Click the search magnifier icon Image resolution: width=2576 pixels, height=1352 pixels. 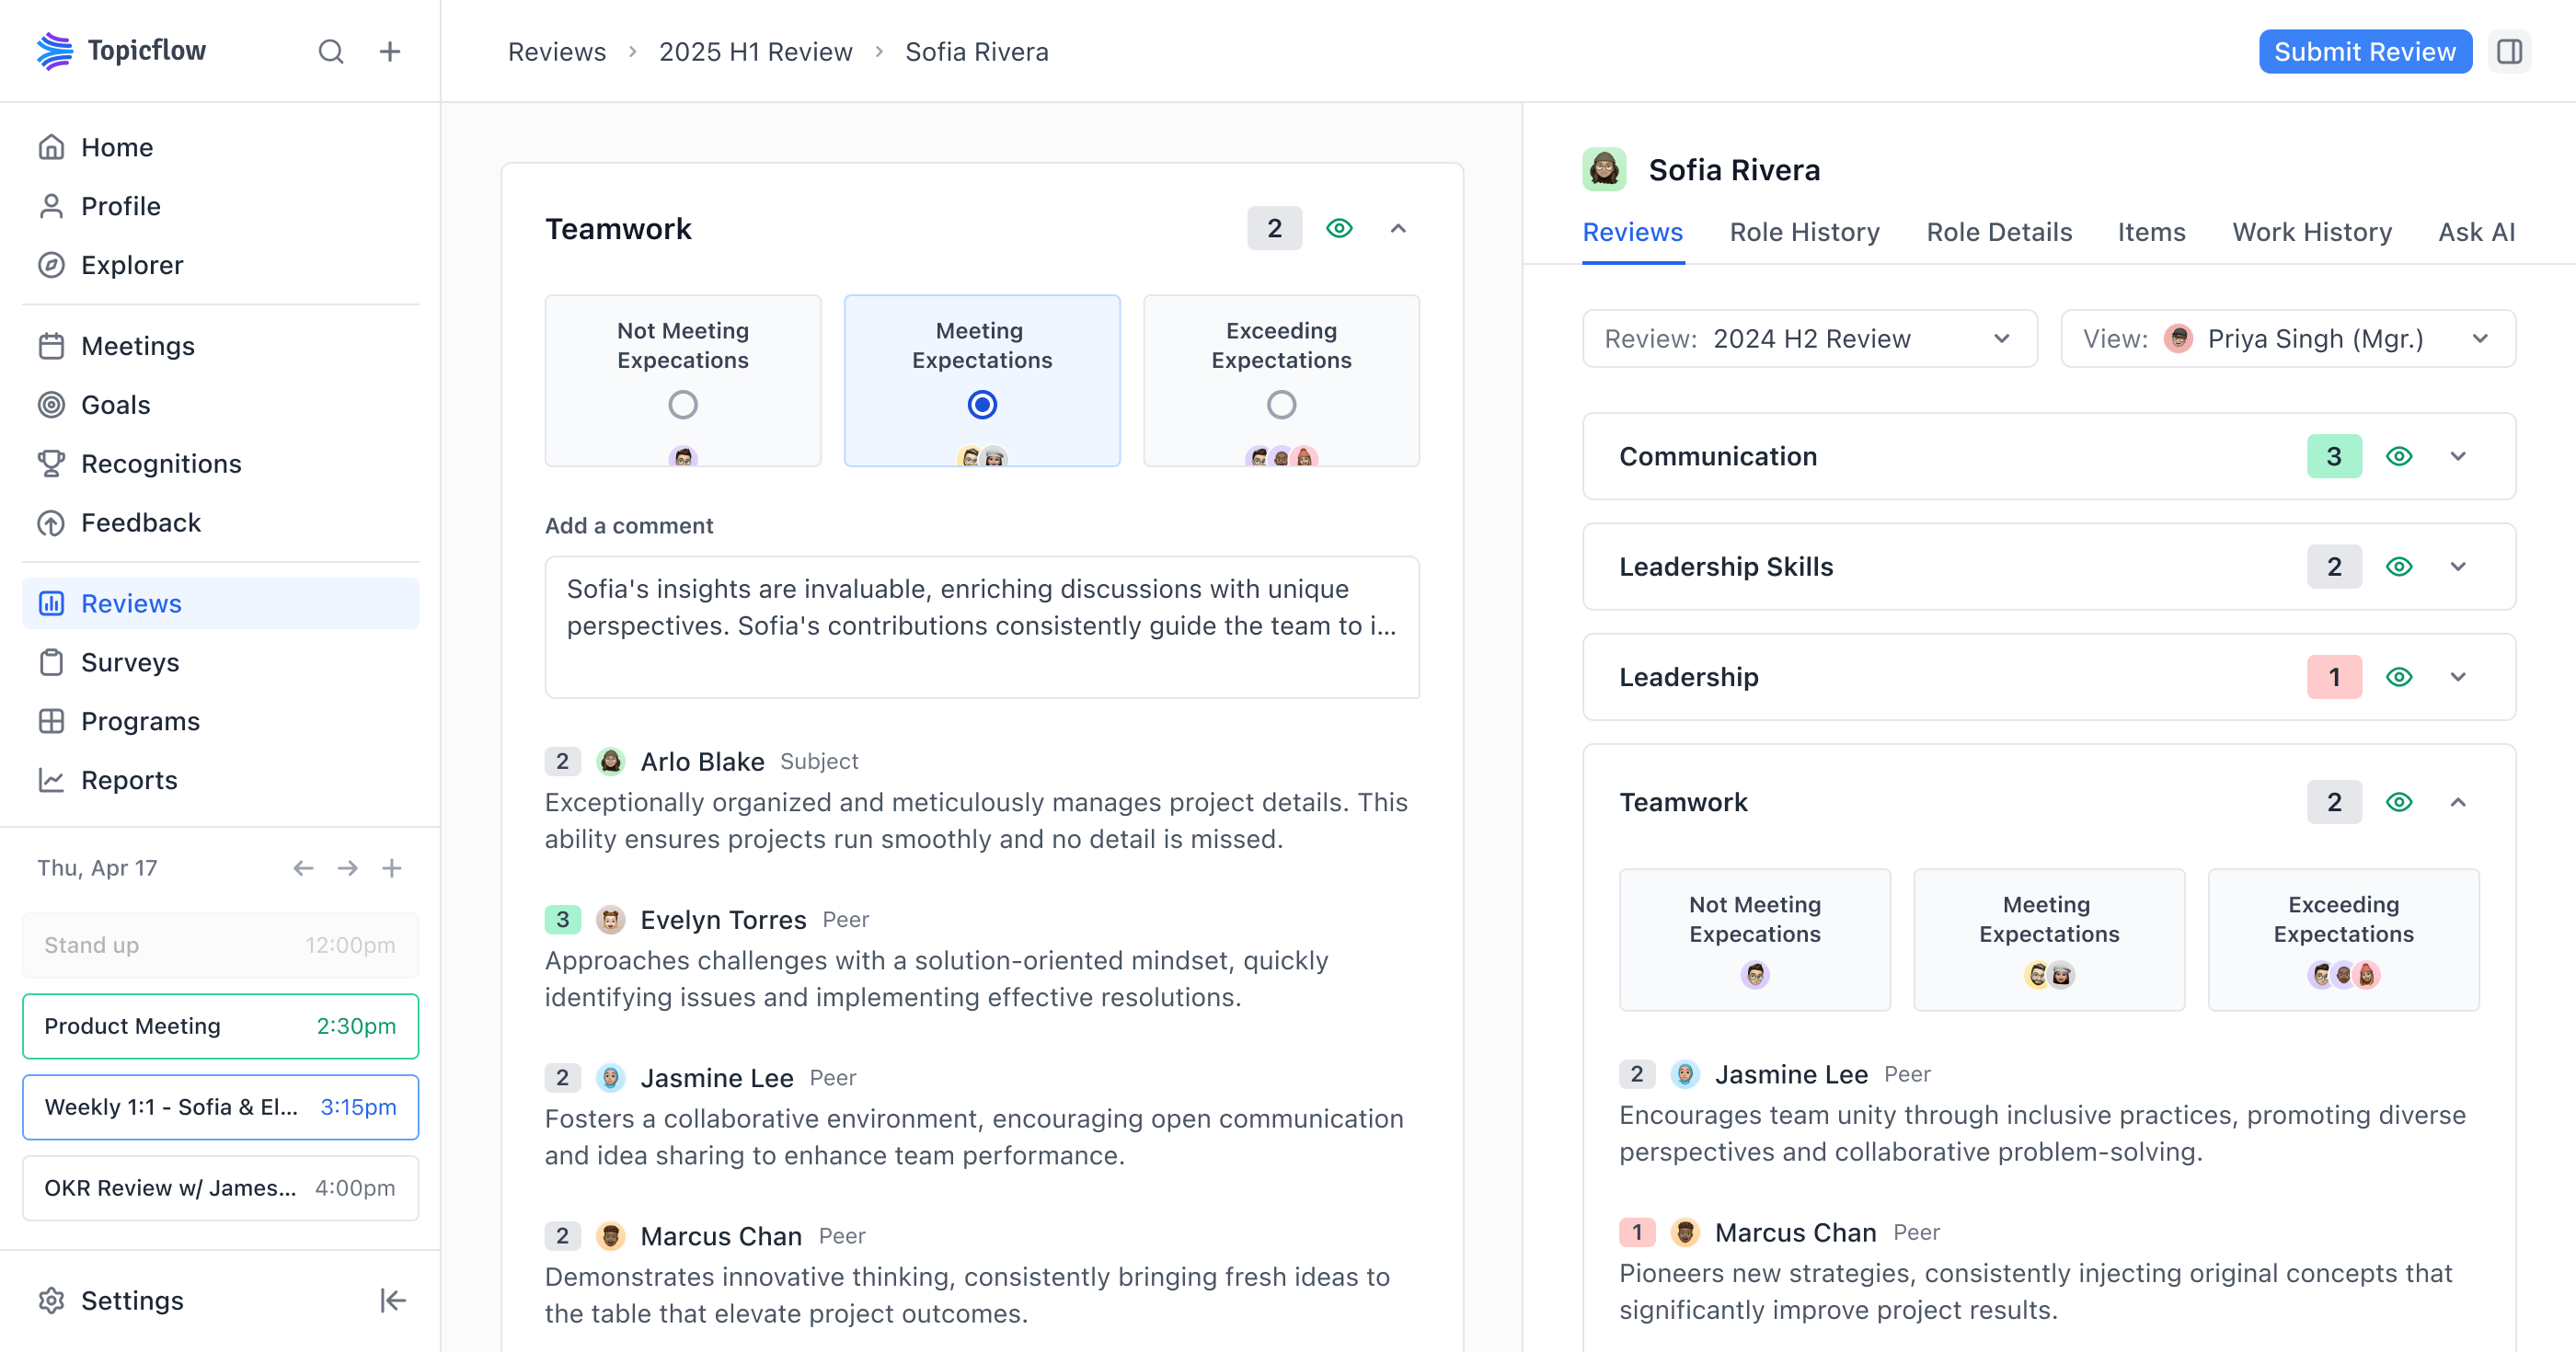tap(331, 51)
